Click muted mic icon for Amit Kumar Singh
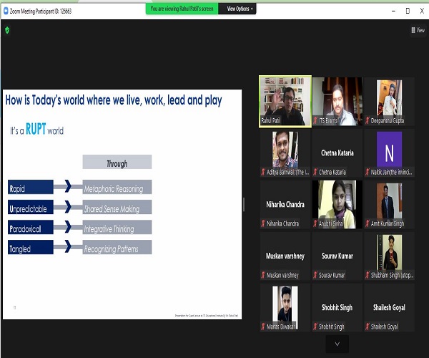 368,223
